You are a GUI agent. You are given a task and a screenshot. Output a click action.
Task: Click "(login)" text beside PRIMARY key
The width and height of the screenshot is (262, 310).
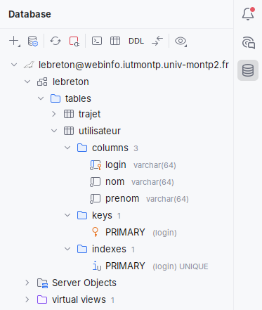point(164,233)
